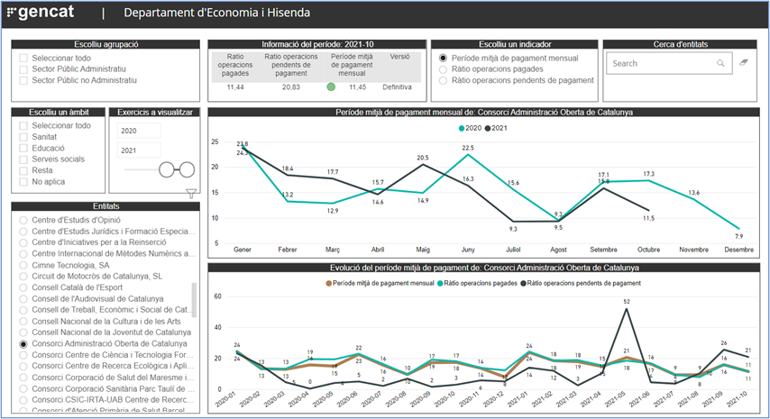This screenshot has height=419, width=770.
Task: Select Ràtio operacions pendents de pagament indicator
Action: pos(443,80)
